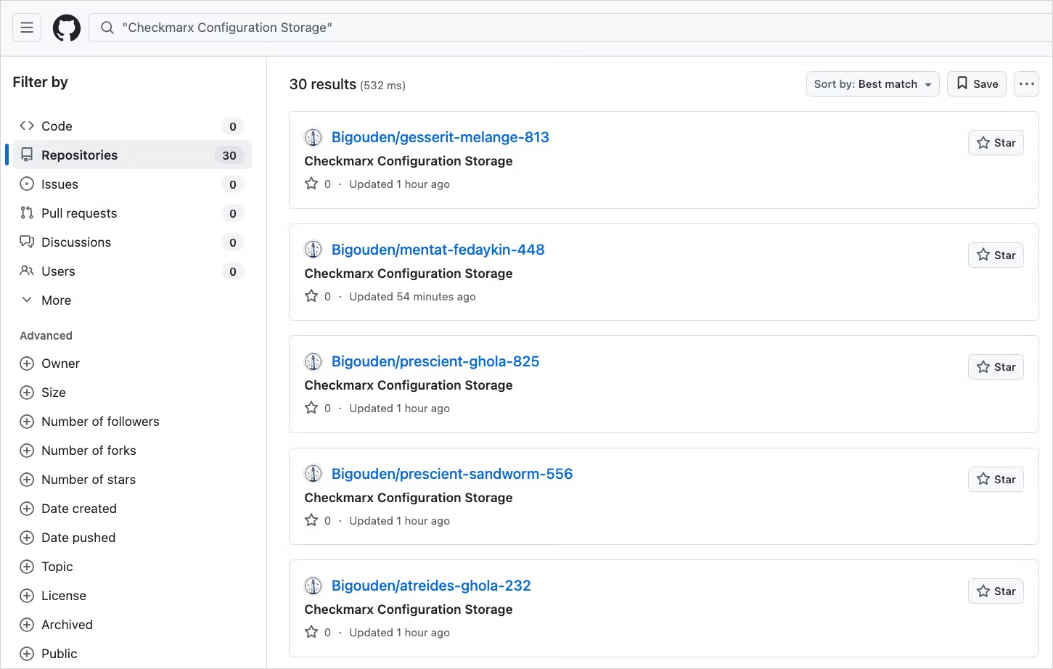The height and width of the screenshot is (669, 1053).
Task: Open the Sort by Best match dropdown
Action: (872, 83)
